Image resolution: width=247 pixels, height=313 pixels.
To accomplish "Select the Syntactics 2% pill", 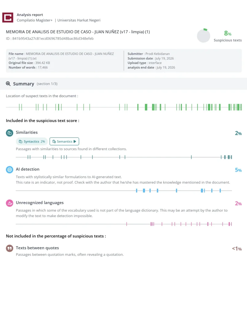I will 32,142.
